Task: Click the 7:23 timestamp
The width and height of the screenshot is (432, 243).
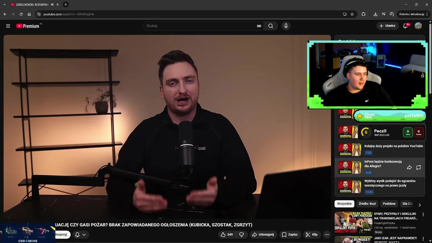Action: (369, 153)
